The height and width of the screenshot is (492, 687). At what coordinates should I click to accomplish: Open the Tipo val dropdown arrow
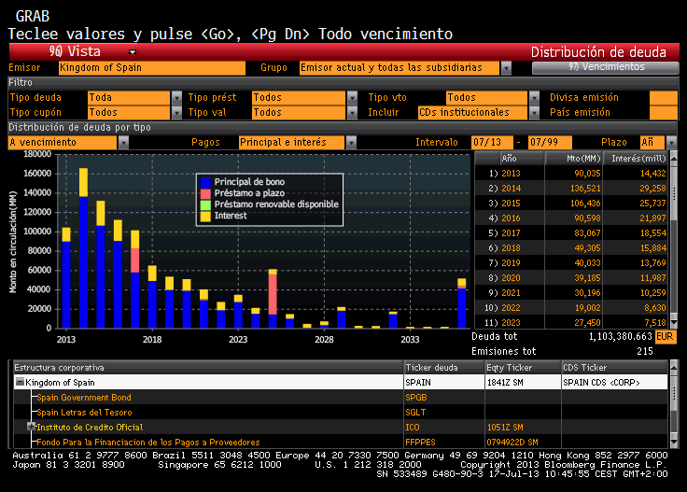[352, 113]
